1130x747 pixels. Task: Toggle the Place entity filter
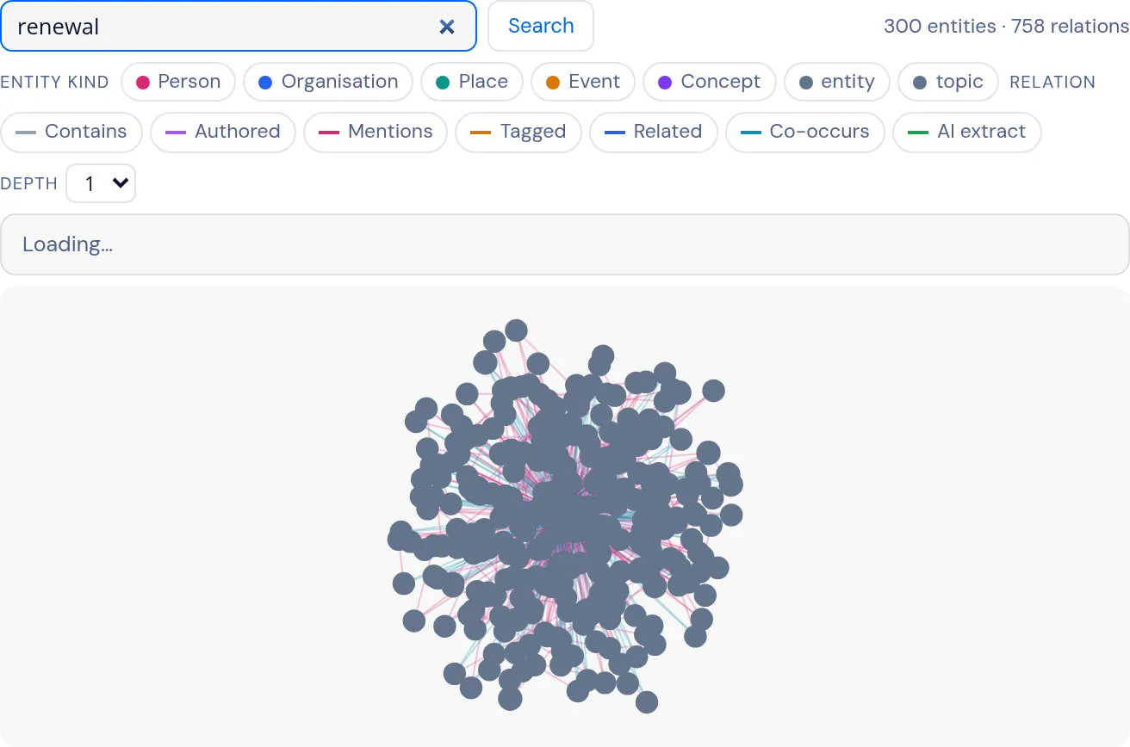click(472, 82)
